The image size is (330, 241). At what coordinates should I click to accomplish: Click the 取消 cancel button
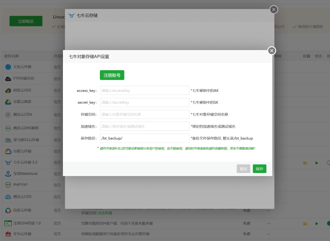point(243,169)
